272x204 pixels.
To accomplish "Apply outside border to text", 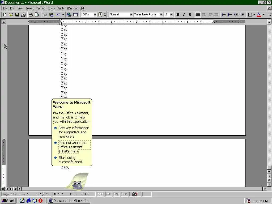I will [250, 15].
